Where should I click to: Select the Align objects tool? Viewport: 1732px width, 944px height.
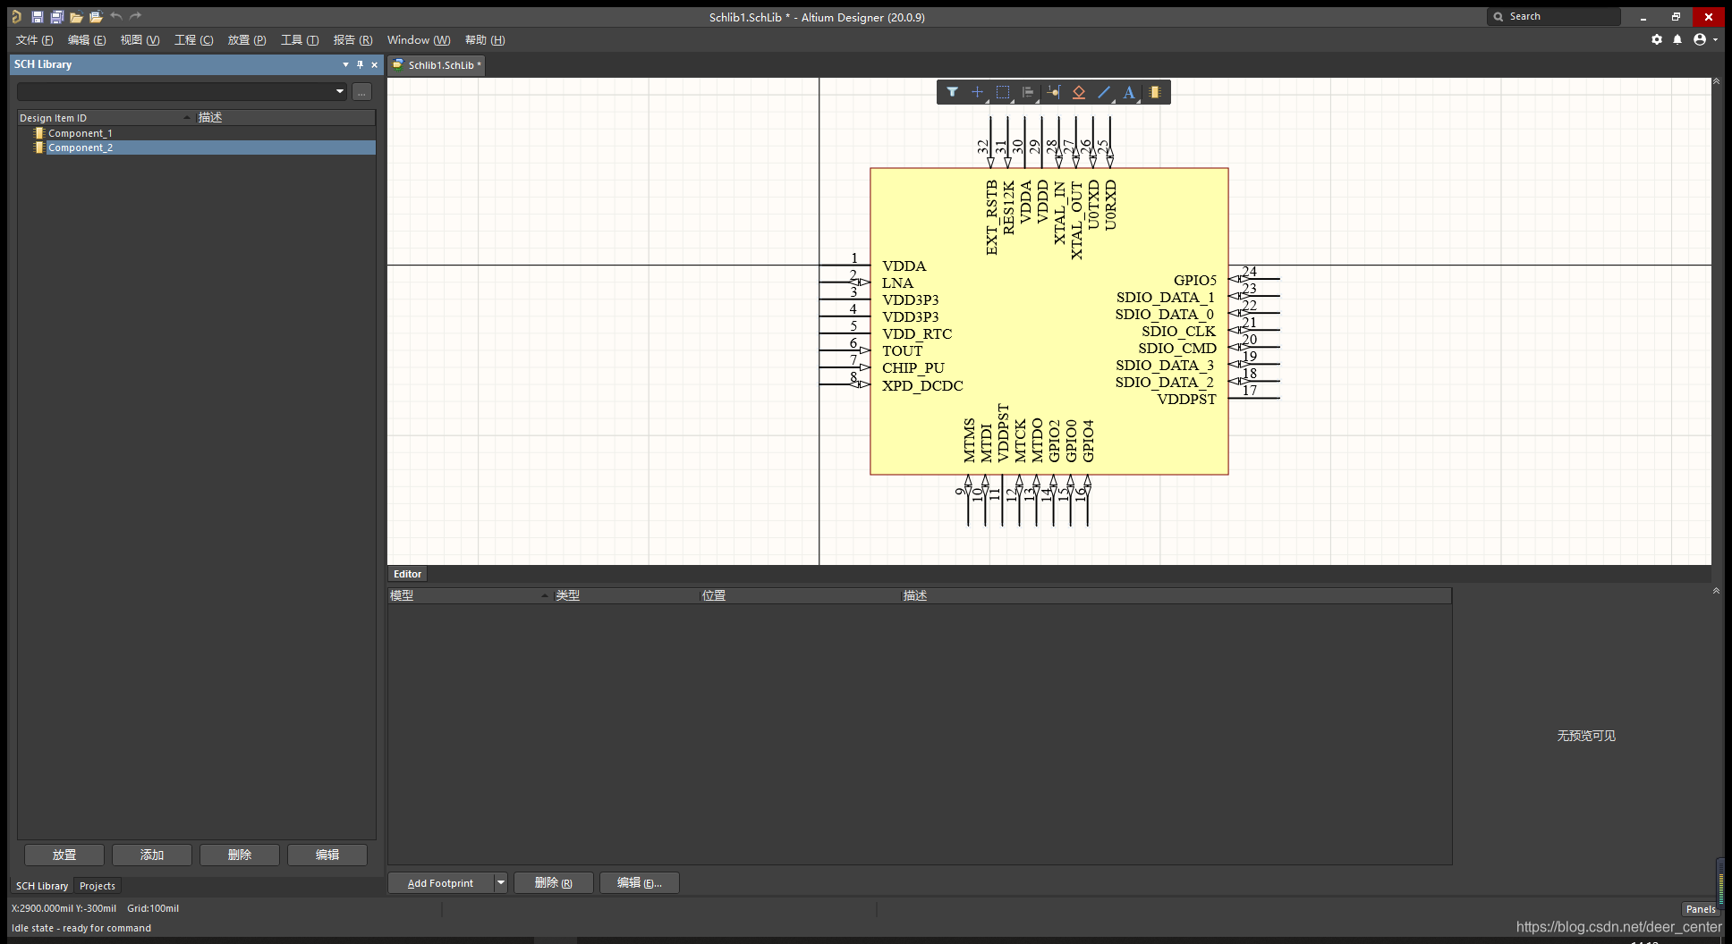[1028, 92]
